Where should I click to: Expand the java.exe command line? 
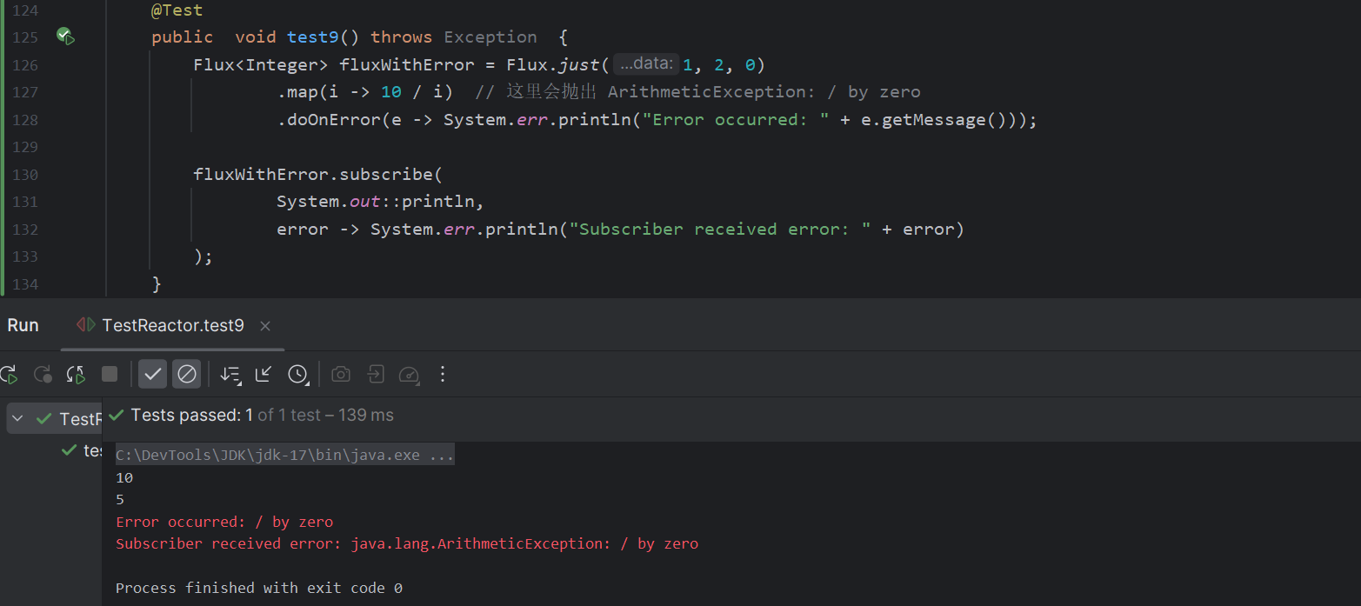[284, 456]
